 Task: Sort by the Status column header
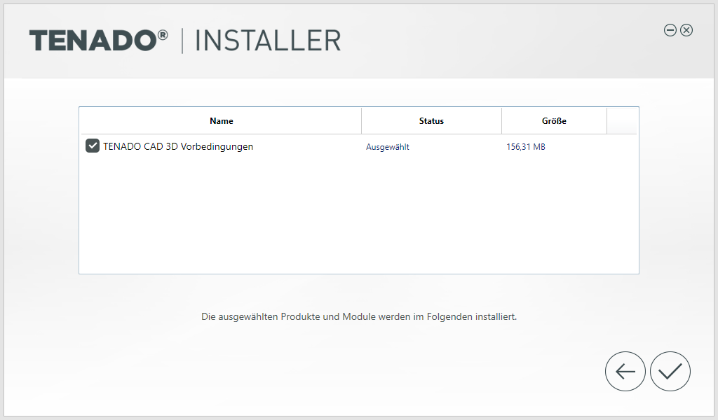(x=431, y=121)
